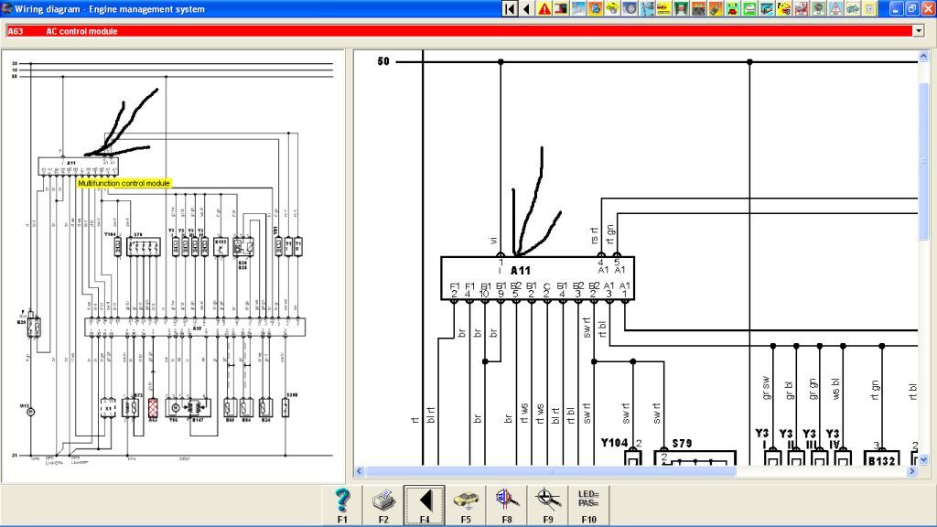
Task: Click the B132 component label
Action: click(x=882, y=461)
